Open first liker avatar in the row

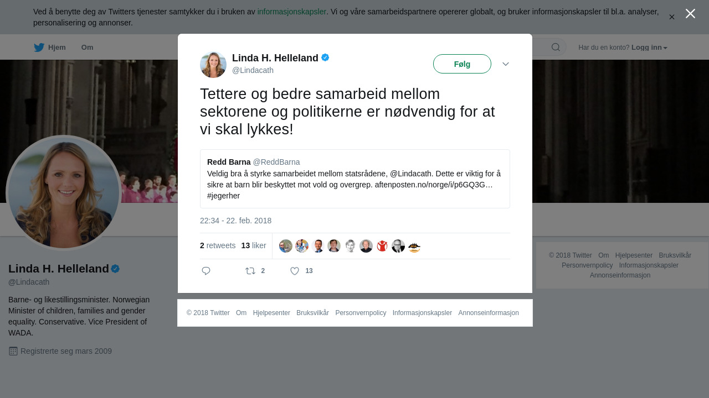pos(286,246)
